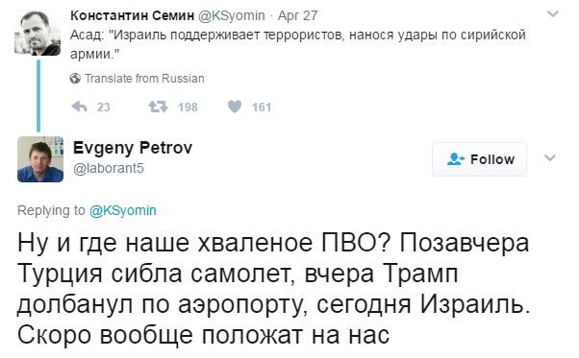This screenshot has width=579, height=358.
Task: Click the Константин Семин display name
Action: (x=132, y=15)
